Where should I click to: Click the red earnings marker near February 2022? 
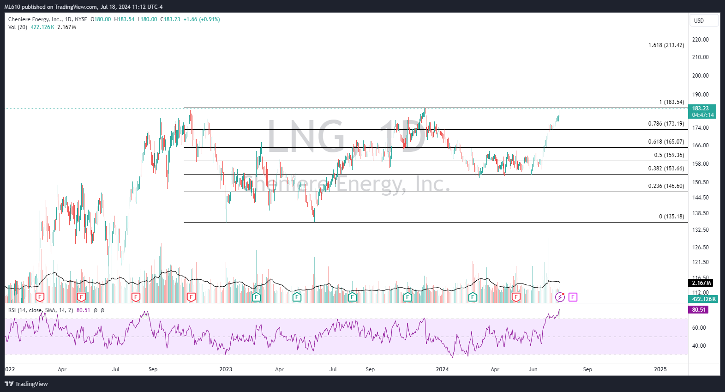pyautogui.click(x=40, y=297)
